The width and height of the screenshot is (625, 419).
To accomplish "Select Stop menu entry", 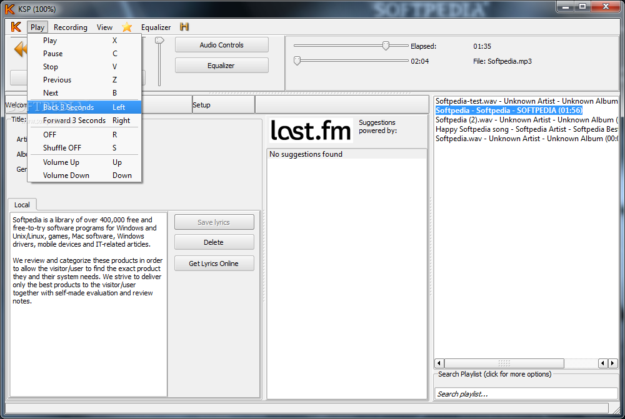I will tap(84, 67).
